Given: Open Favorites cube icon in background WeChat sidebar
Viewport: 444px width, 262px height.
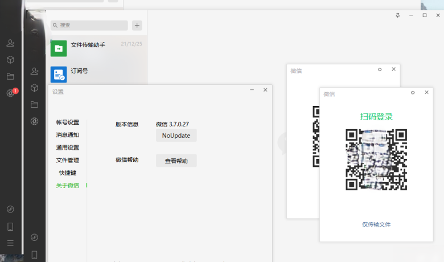Looking at the screenshot, I should click(10, 60).
